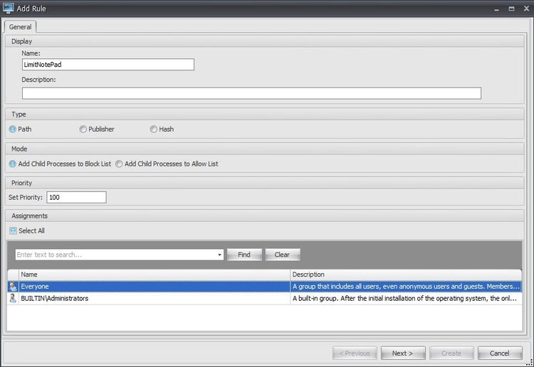Viewport: 534px width, 367px height.
Task: Click the Add Rule window app icon
Action: click(x=8, y=8)
